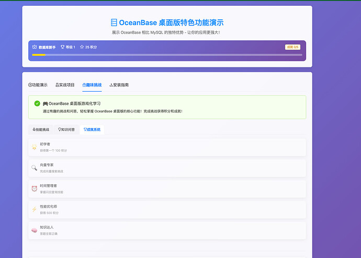Click the 性能优化师 achievement title
This screenshot has width=361, height=258.
48,206
